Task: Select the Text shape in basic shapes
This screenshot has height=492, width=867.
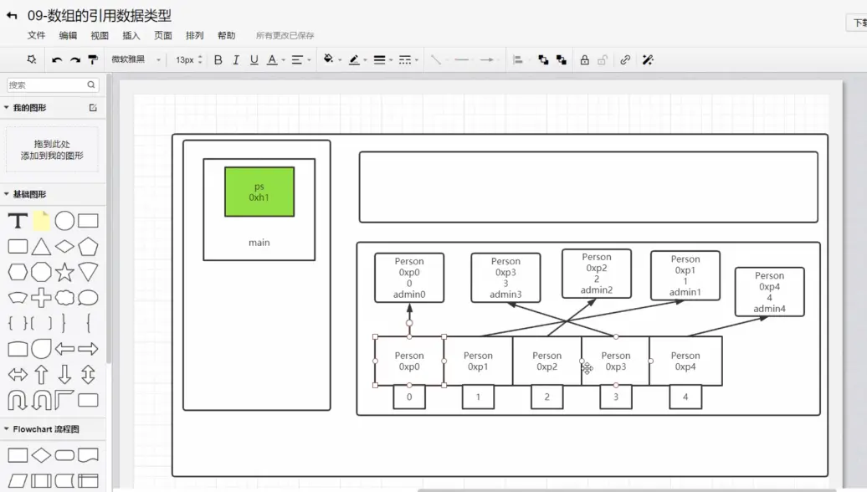Action: pos(18,221)
